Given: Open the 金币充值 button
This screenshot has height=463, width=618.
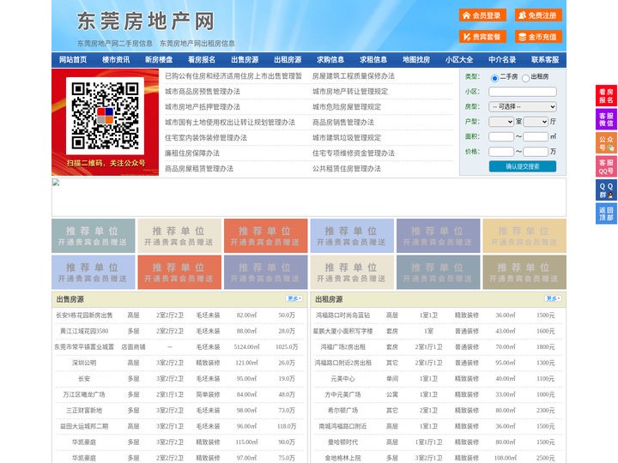Looking at the screenshot, I should pos(538,37).
